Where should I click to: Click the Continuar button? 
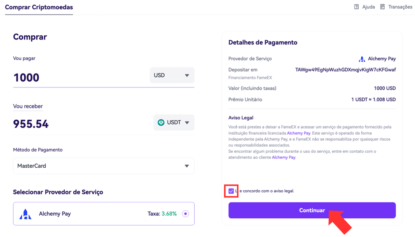[x=312, y=210]
